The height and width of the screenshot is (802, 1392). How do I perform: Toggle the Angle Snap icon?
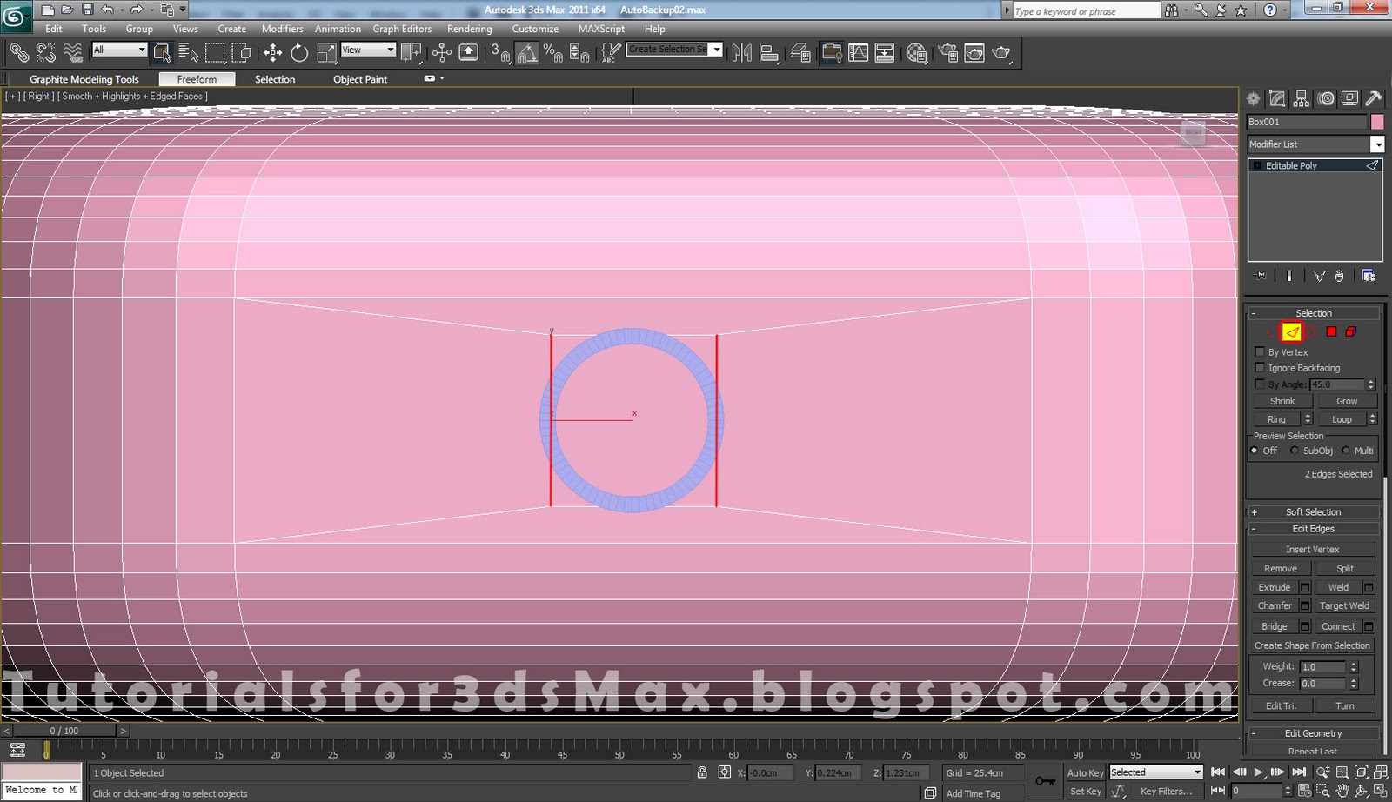pyautogui.click(x=526, y=52)
